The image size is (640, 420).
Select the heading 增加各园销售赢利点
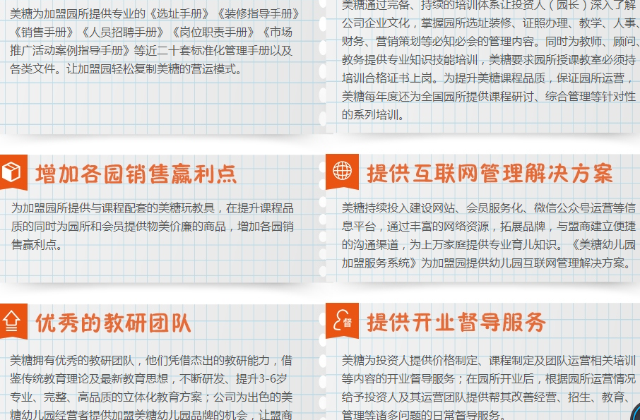pyautogui.click(x=136, y=174)
